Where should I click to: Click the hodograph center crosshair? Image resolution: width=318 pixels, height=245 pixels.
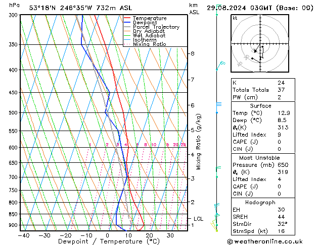(x=260, y=44)
